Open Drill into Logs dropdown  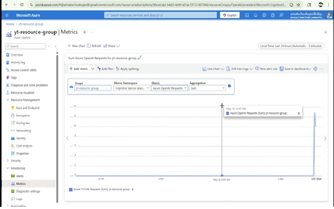(240, 68)
